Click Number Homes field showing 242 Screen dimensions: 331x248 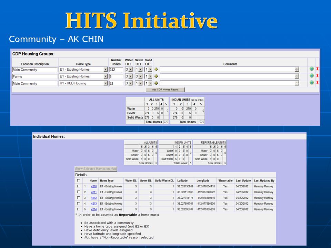[116, 70]
